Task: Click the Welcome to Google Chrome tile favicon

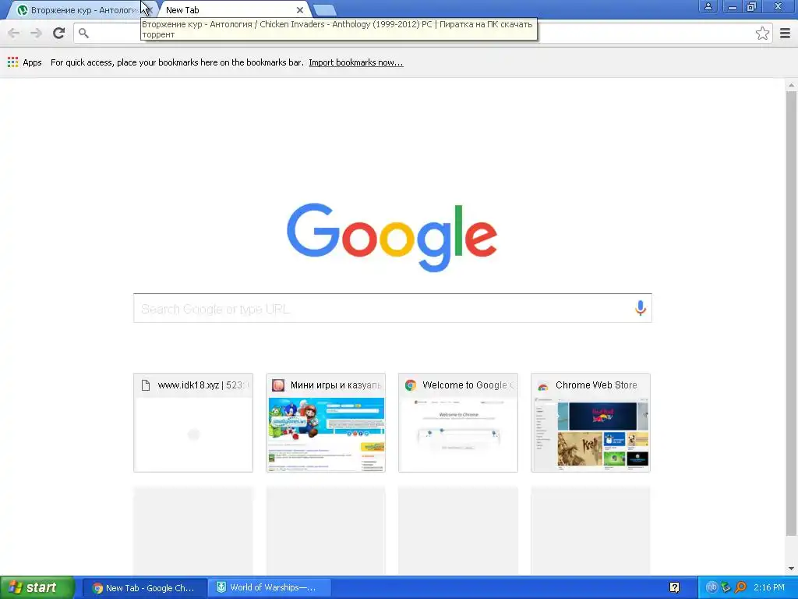Action: point(411,385)
